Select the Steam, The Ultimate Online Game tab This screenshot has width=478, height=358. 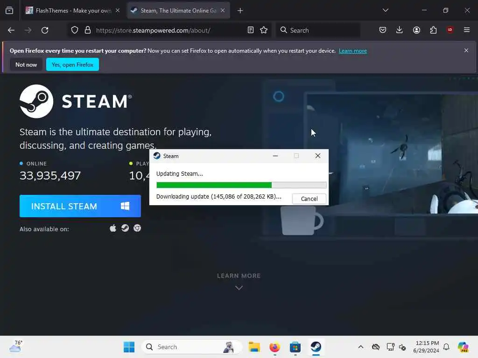(x=178, y=11)
